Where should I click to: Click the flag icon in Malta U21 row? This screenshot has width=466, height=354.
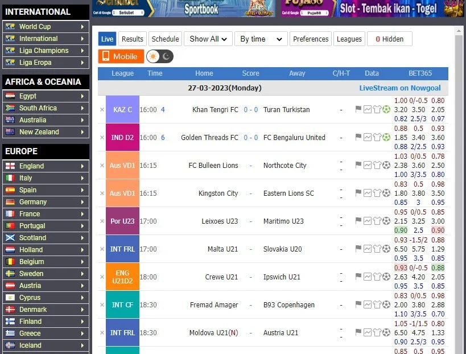pyautogui.click(x=358, y=249)
